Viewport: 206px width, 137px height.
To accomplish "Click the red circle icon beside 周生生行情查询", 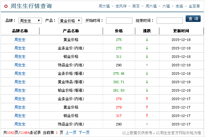I will [6, 6].
